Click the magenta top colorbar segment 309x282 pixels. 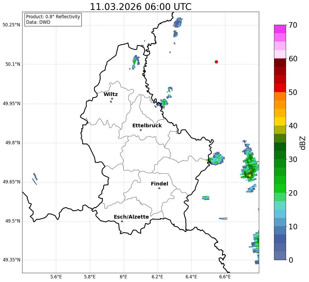coord(280,29)
